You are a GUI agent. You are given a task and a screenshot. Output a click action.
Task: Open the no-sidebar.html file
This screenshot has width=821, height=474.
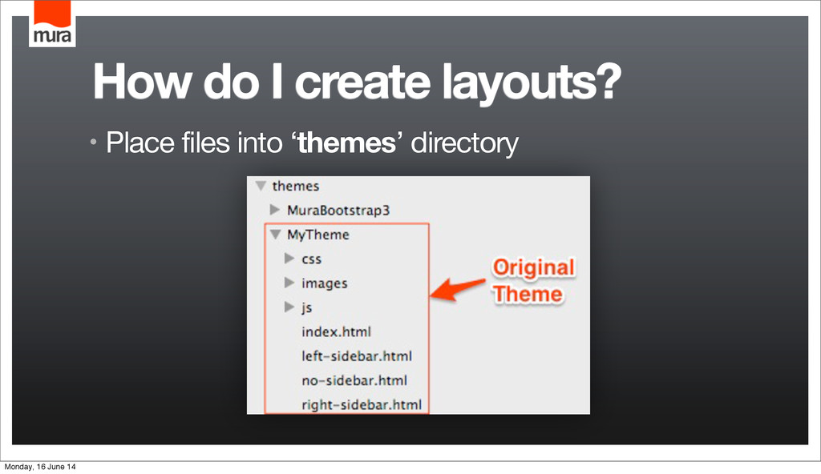354,380
